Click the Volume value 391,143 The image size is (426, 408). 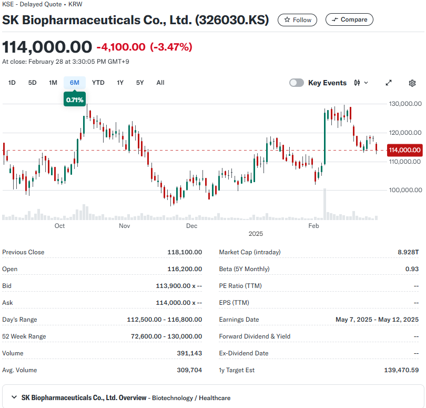(189, 353)
